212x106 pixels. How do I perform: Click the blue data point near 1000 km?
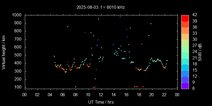click(120, 17)
